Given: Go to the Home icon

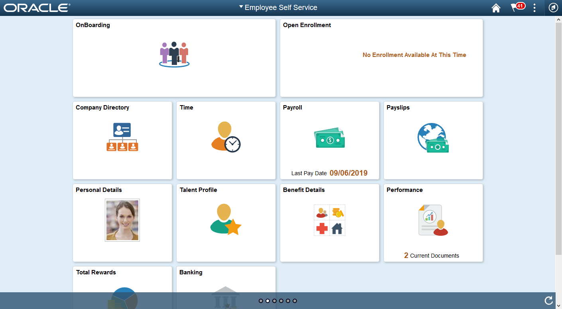Looking at the screenshot, I should (496, 8).
